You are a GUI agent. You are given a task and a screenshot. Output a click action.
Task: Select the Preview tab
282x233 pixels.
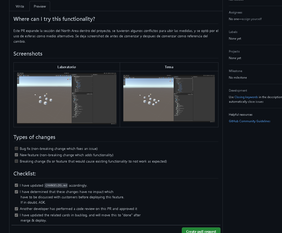click(40, 6)
